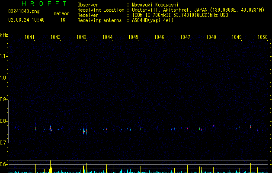Select the file name 03241040.png
The image size is (272, 173).
pyautogui.click(x=24, y=12)
